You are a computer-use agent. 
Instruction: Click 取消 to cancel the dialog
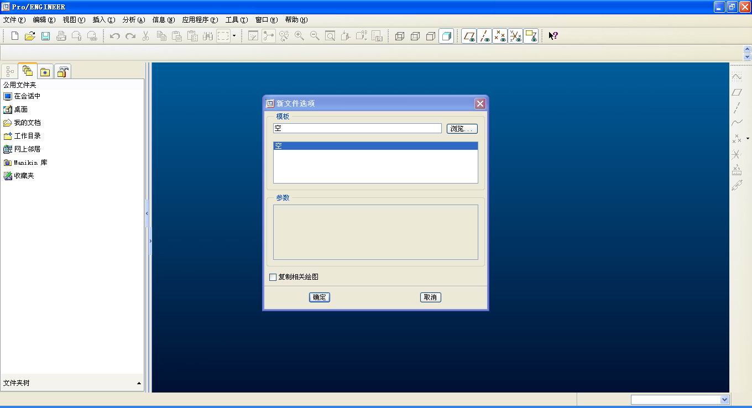431,297
